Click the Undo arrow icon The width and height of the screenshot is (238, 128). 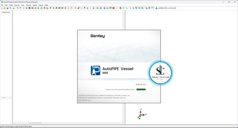tap(17, 8)
